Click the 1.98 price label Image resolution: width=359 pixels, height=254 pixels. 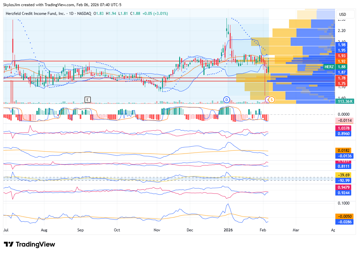342,45
